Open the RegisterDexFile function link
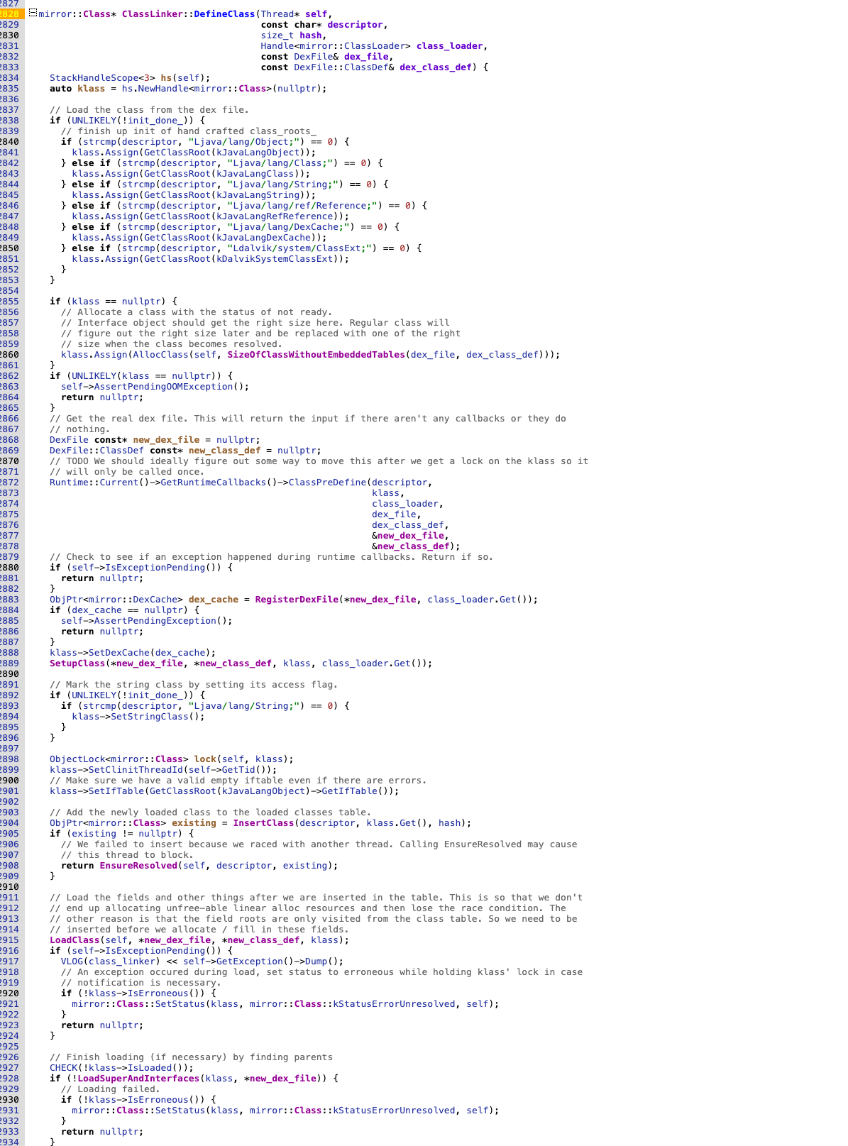This screenshot has width=848, height=1146. [297, 599]
